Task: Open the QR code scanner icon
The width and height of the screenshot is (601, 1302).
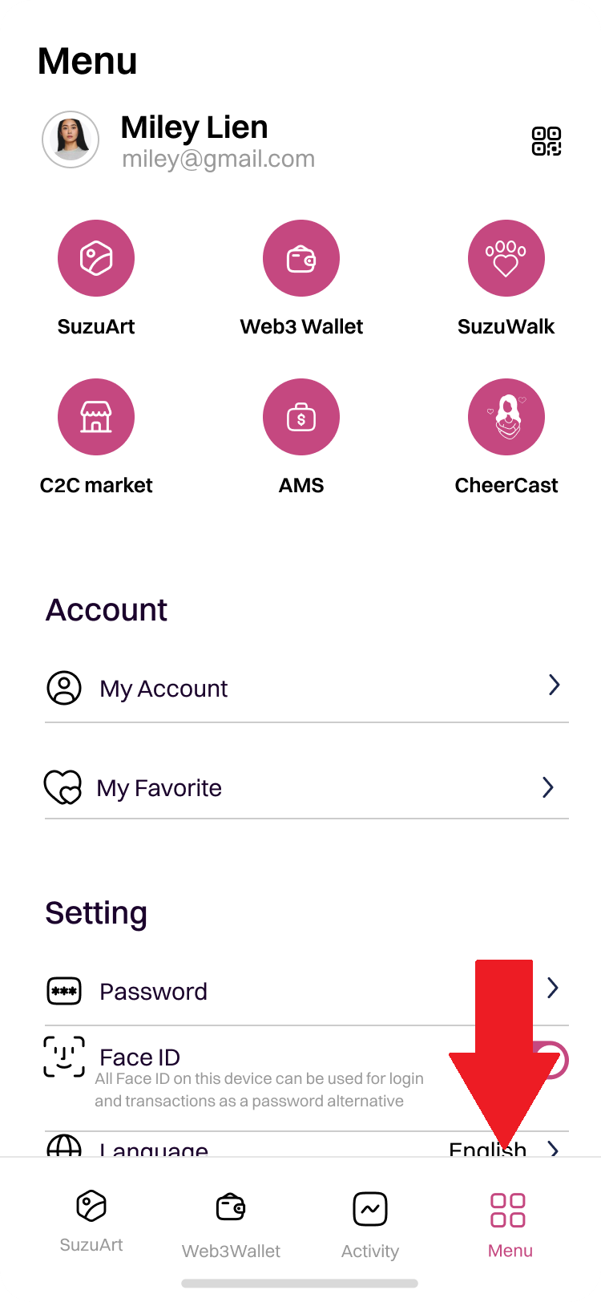Action: (547, 141)
